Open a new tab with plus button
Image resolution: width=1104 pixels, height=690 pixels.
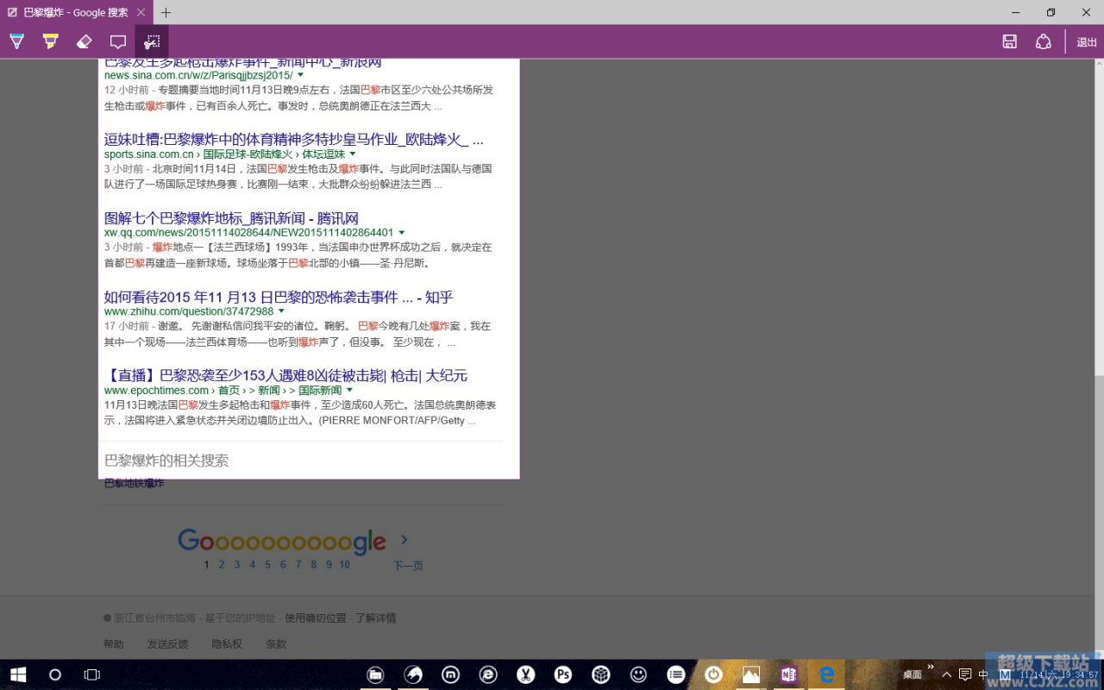(166, 12)
